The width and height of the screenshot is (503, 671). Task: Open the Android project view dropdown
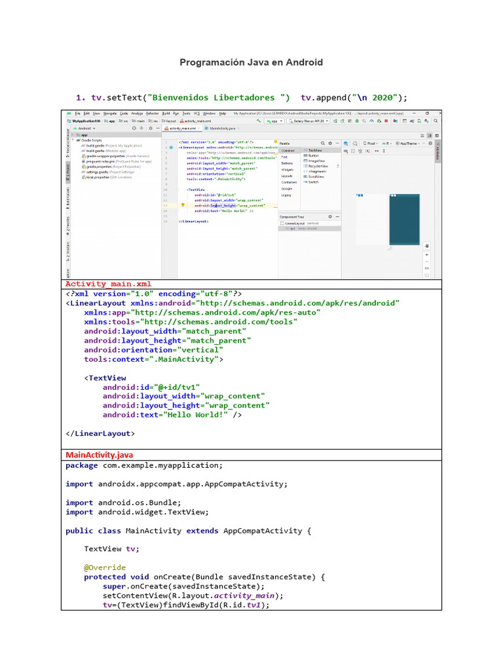85,129
